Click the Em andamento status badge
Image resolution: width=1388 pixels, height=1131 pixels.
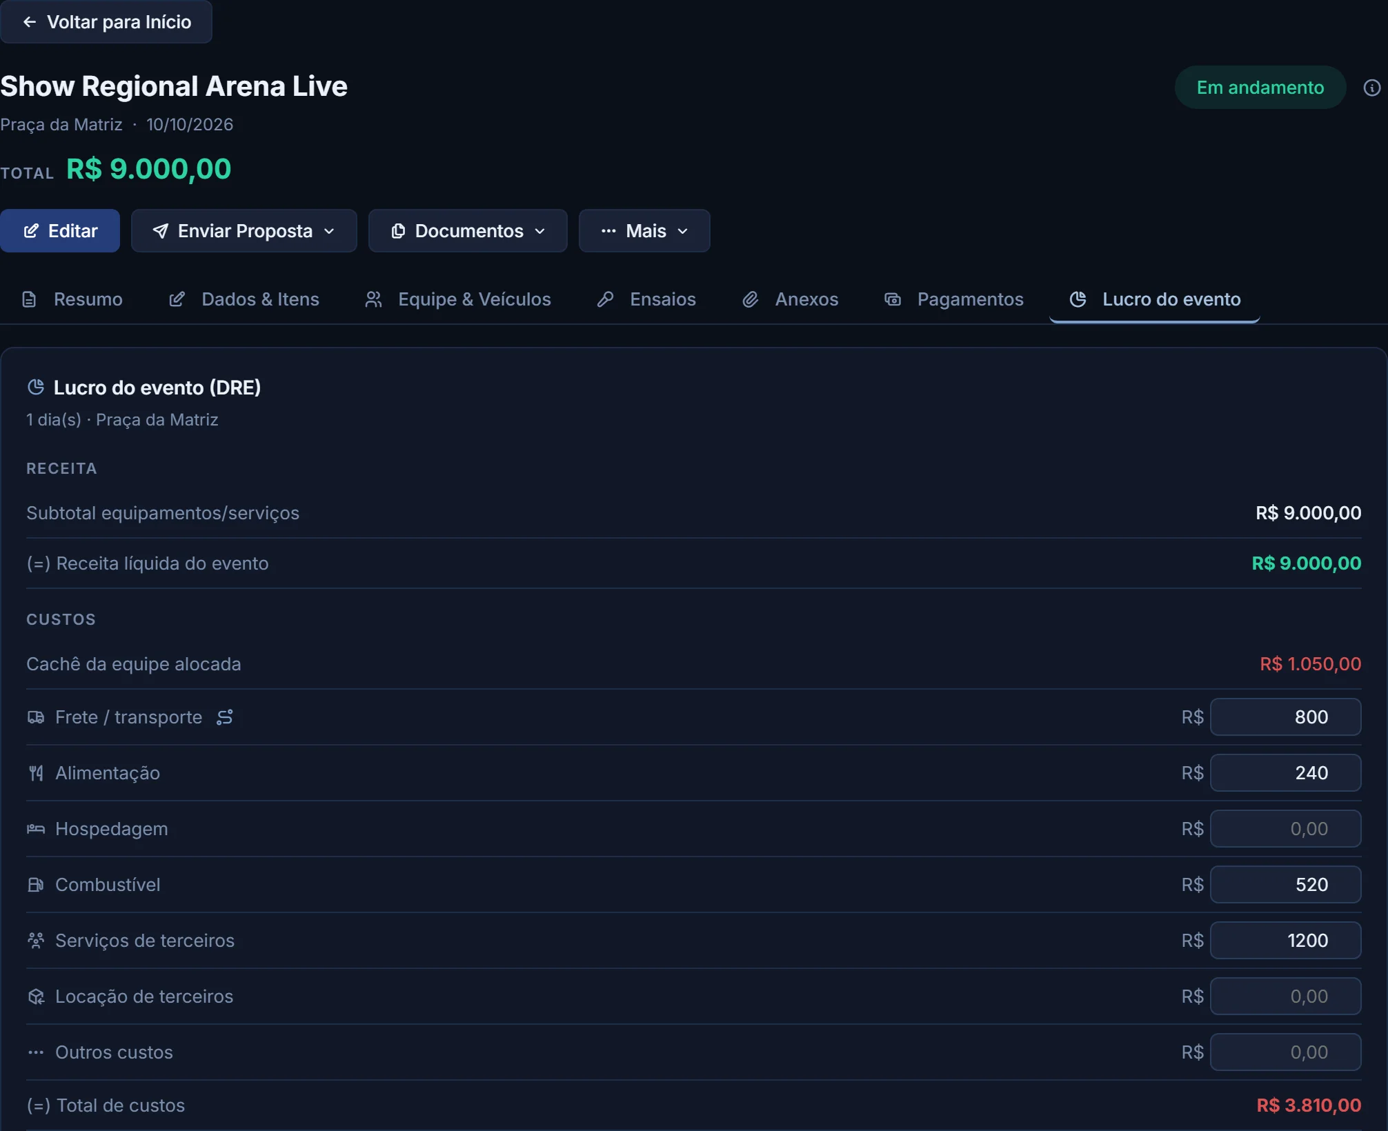[1260, 88]
